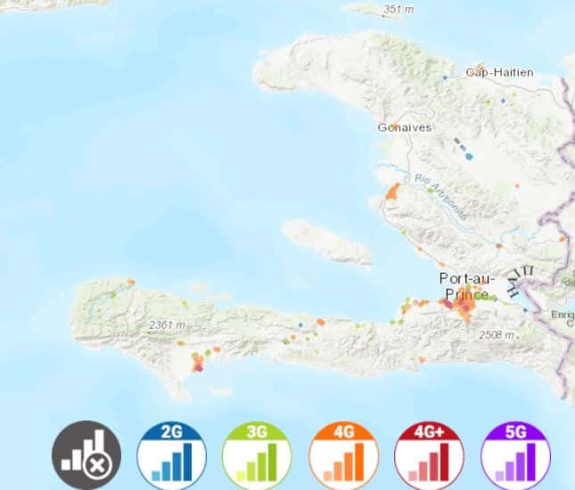Image resolution: width=575 pixels, height=490 pixels.
Task: Click the gray no-signal coverage icon
Action: 86,454
